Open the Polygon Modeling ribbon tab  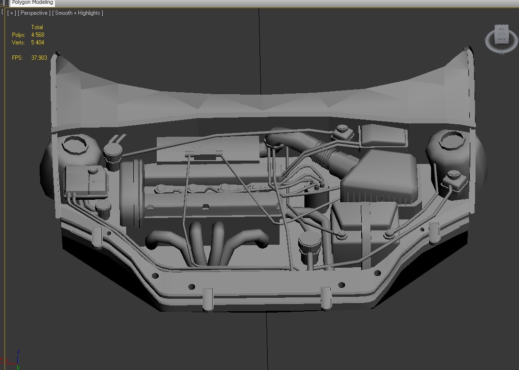coord(32,3)
